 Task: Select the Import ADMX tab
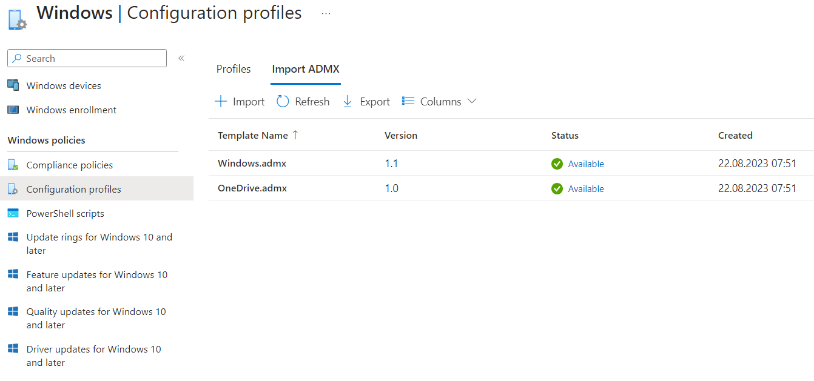coord(306,69)
